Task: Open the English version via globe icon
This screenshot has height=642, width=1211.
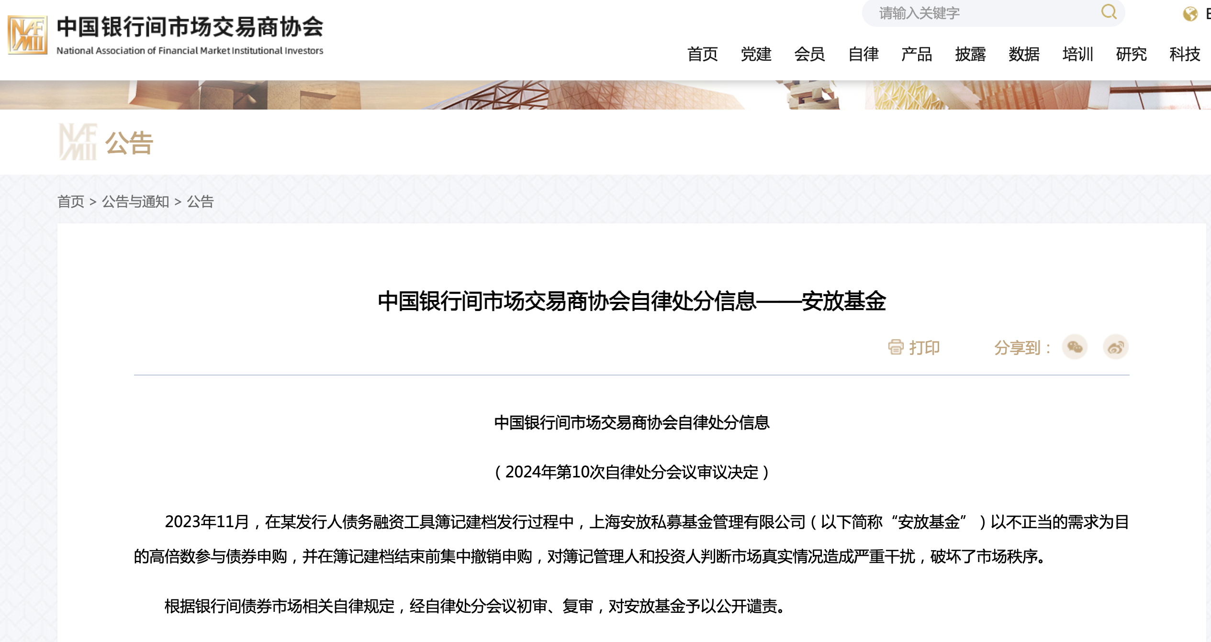Action: pyautogui.click(x=1190, y=13)
